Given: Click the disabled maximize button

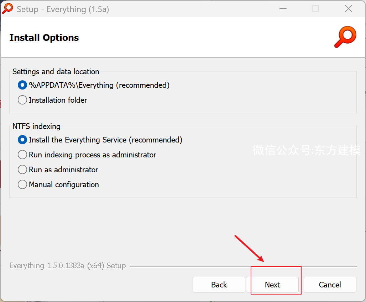Looking at the screenshot, I should (315, 9).
